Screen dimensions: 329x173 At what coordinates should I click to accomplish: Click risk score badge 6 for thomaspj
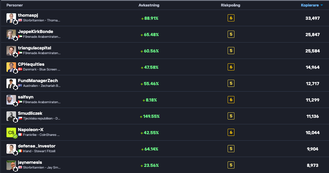point(231,18)
